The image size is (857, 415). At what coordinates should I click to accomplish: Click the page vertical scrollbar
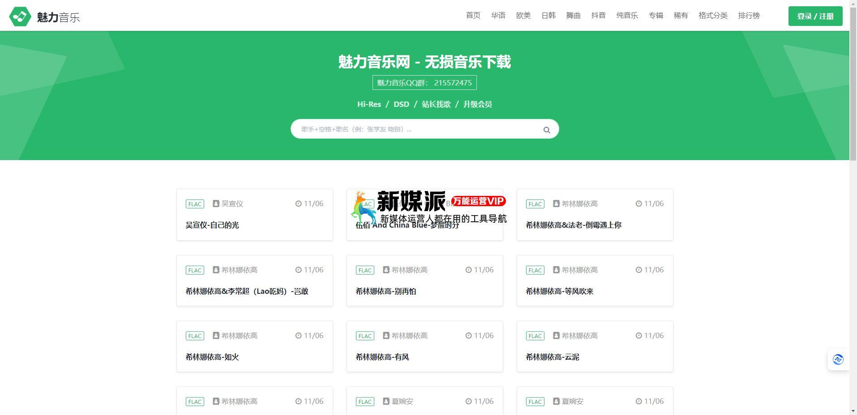[x=853, y=83]
